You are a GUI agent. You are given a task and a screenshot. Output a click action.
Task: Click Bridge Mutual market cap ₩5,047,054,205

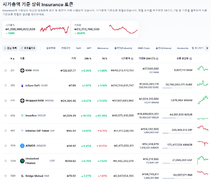click(123, 176)
